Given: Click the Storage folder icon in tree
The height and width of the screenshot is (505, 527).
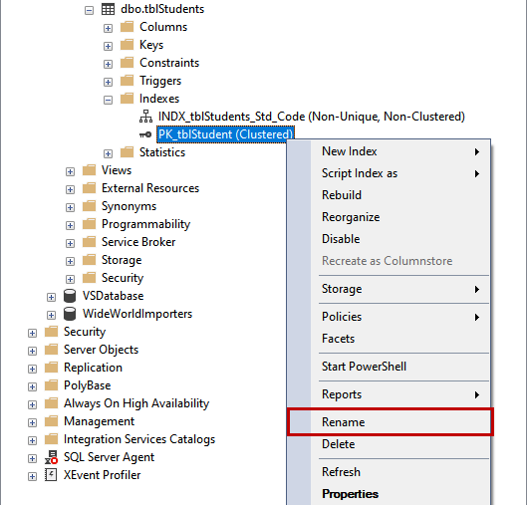Looking at the screenshot, I should (x=89, y=260).
